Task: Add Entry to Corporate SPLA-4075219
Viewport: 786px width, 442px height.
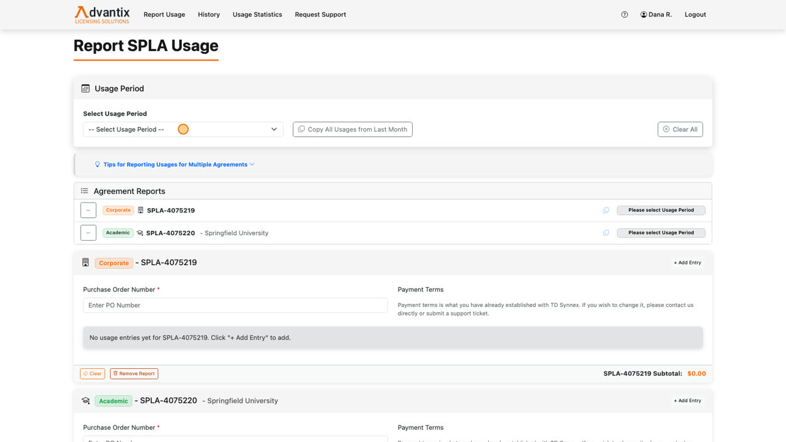Action: (687, 263)
